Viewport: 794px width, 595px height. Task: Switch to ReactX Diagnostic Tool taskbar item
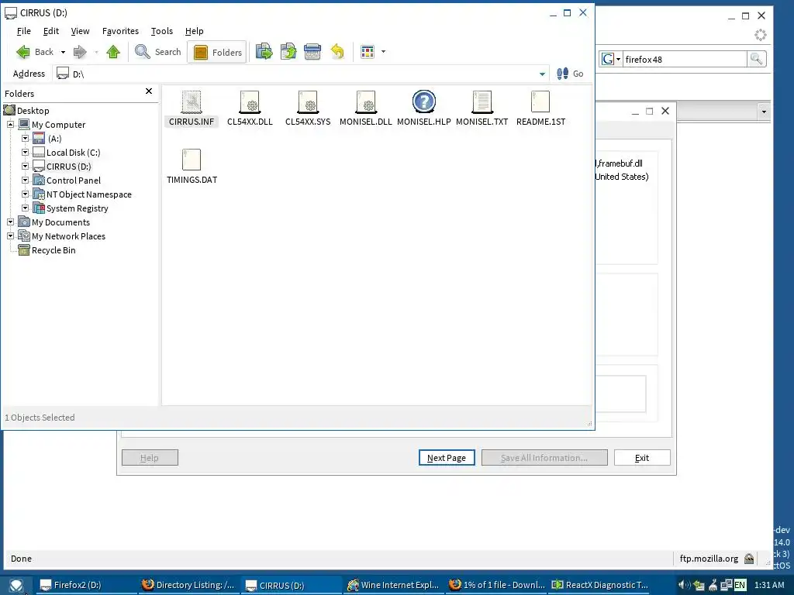click(x=600, y=585)
